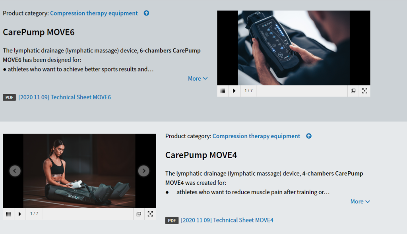Click up-arrow icon beside MOVE4 product category
This screenshot has height=234, width=407.
click(309, 136)
